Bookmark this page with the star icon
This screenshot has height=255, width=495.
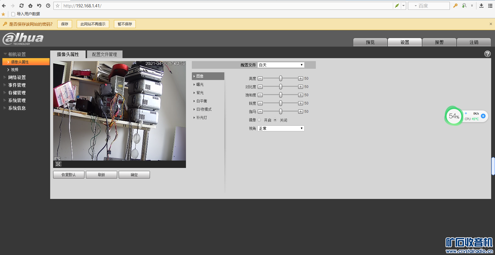(58, 6)
